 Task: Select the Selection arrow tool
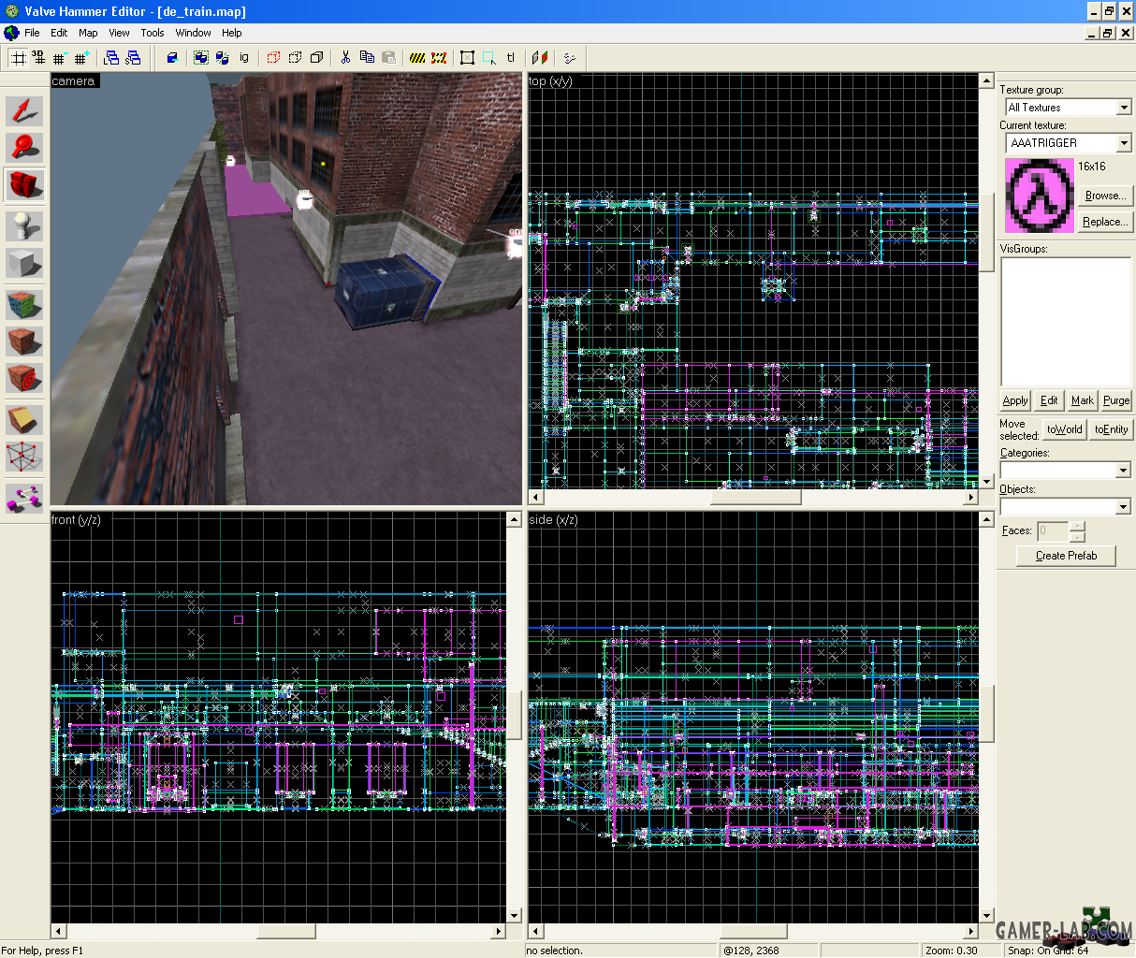click(x=25, y=110)
